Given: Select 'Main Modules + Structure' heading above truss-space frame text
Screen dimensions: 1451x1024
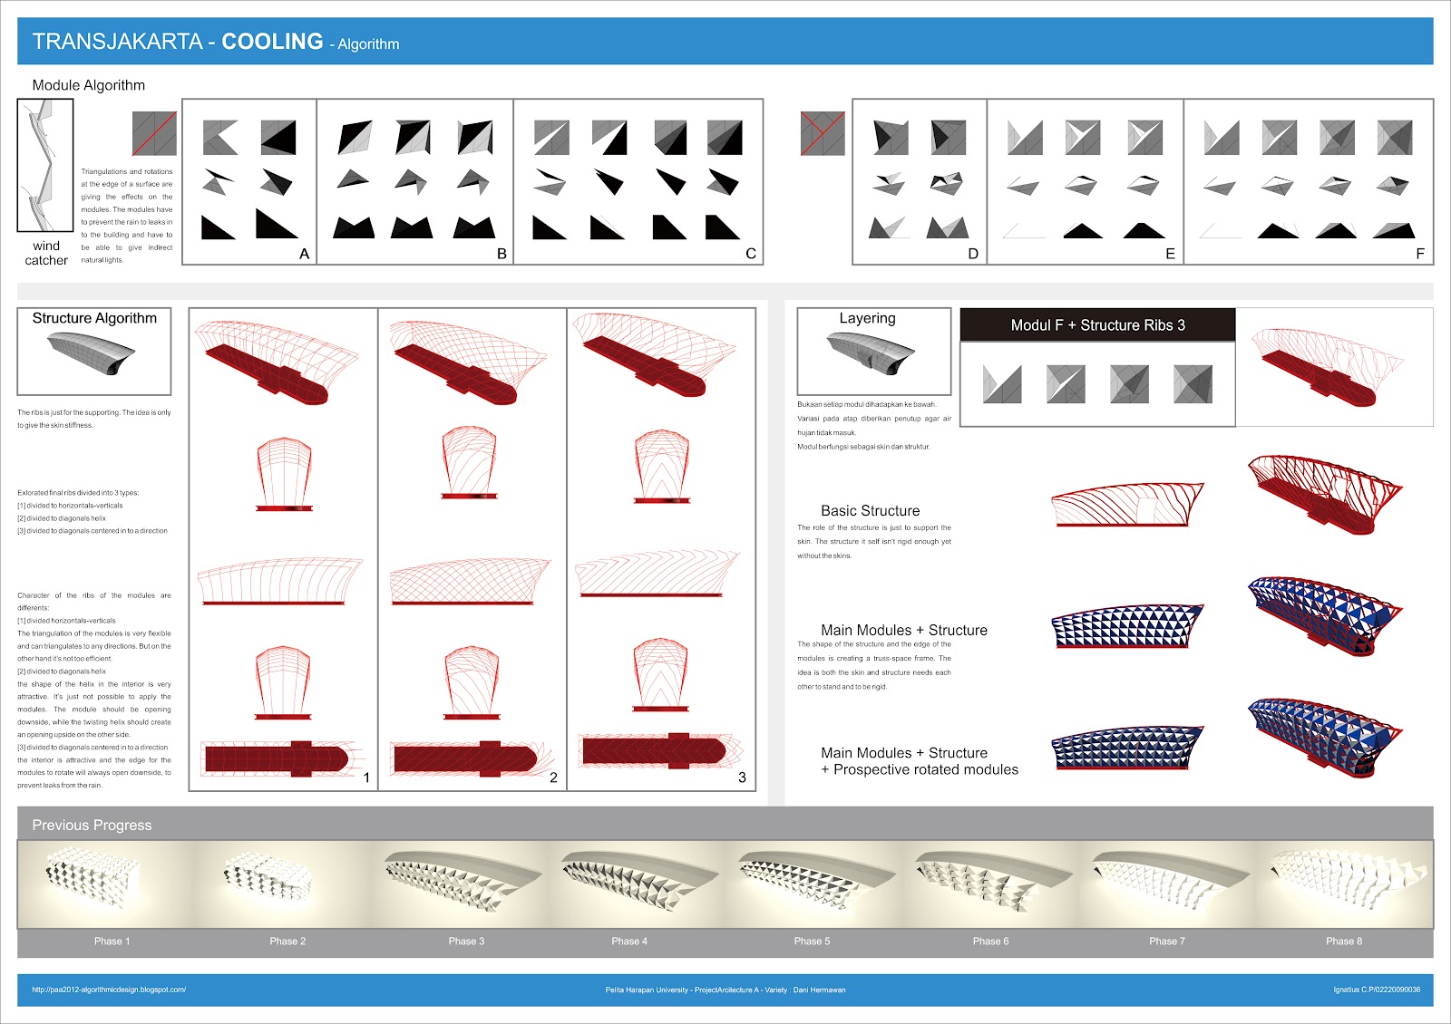Looking at the screenshot, I should coord(903,631).
